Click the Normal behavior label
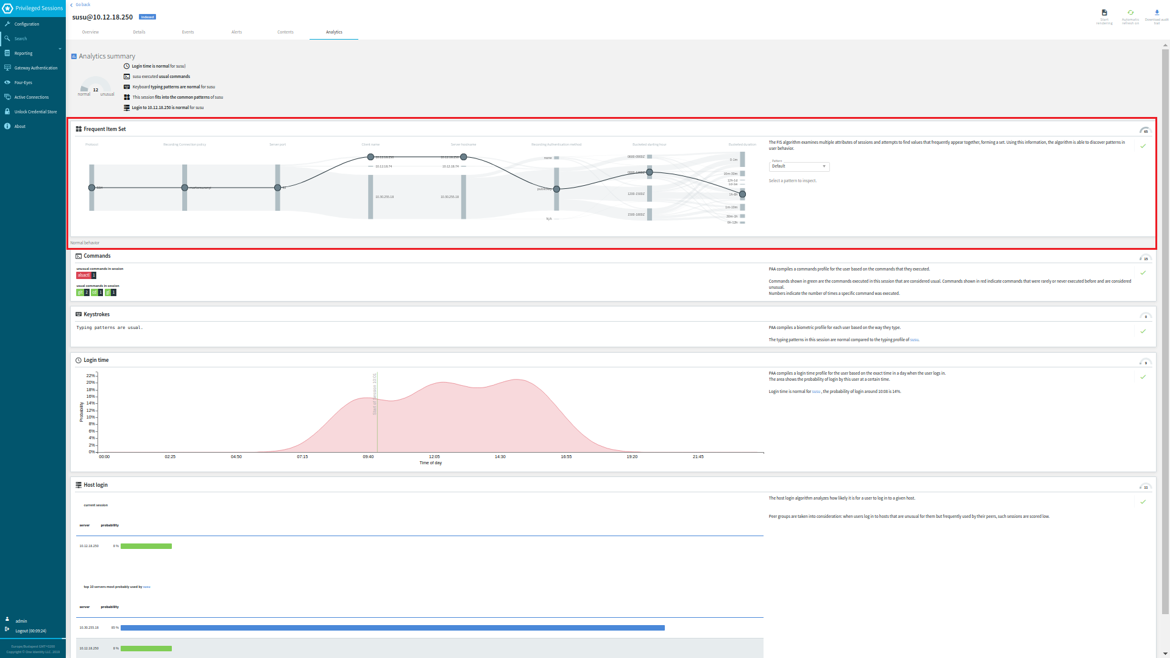Image resolution: width=1170 pixels, height=658 pixels. pos(85,242)
